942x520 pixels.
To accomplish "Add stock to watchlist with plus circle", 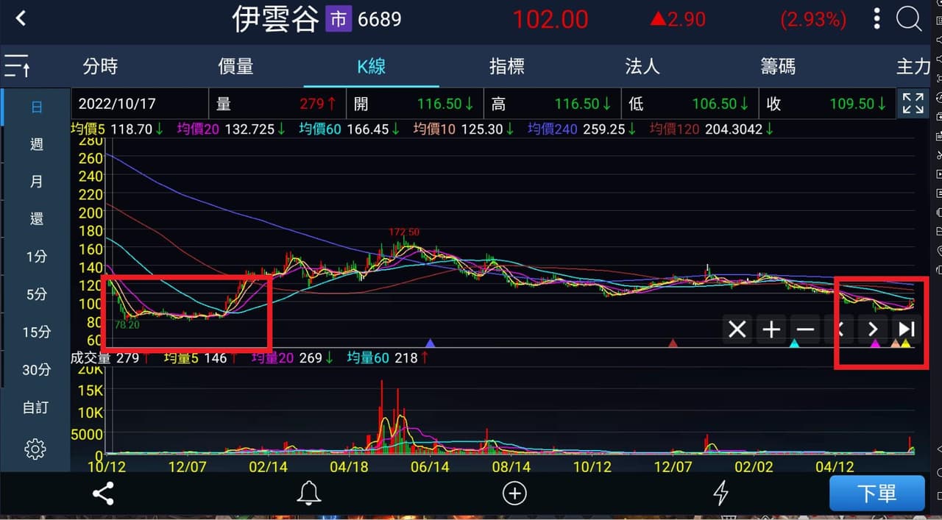I will pyautogui.click(x=514, y=494).
